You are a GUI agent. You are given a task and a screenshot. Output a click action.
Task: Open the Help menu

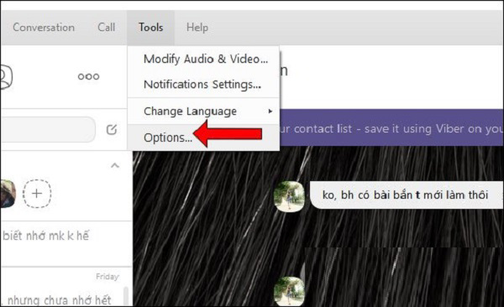pyautogui.click(x=197, y=28)
